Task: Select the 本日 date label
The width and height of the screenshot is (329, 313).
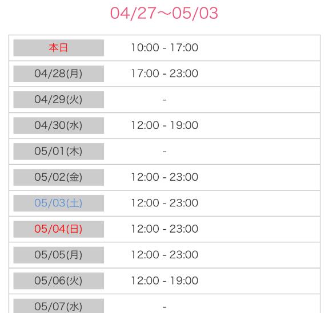Action: pos(58,48)
